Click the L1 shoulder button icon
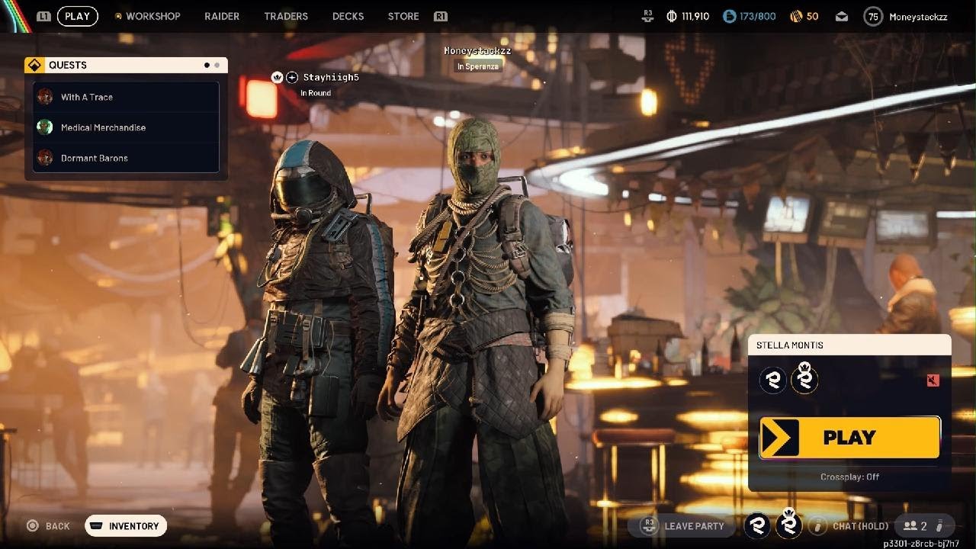The height and width of the screenshot is (549, 976). [x=43, y=16]
